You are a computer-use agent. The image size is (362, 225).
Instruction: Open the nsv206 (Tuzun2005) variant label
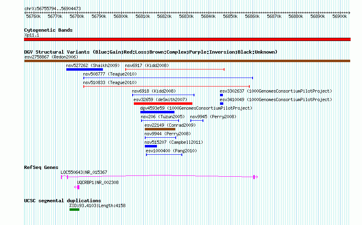point(163,117)
